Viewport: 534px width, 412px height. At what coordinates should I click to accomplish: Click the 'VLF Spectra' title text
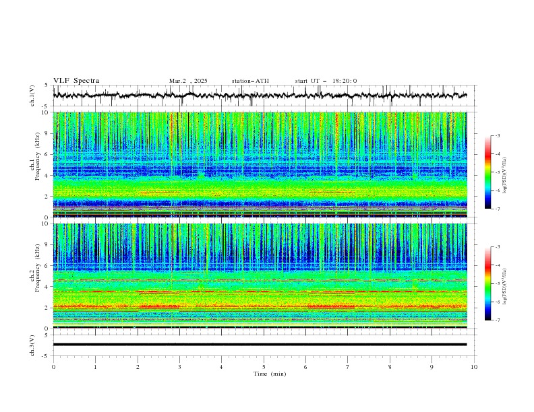tap(76, 81)
